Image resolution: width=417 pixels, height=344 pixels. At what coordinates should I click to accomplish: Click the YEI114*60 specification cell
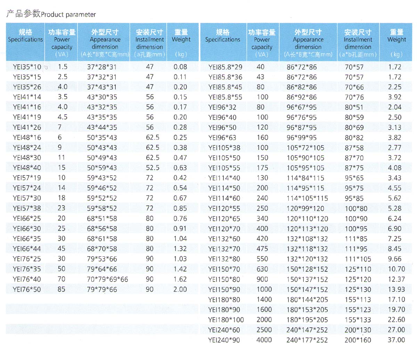click(x=224, y=198)
